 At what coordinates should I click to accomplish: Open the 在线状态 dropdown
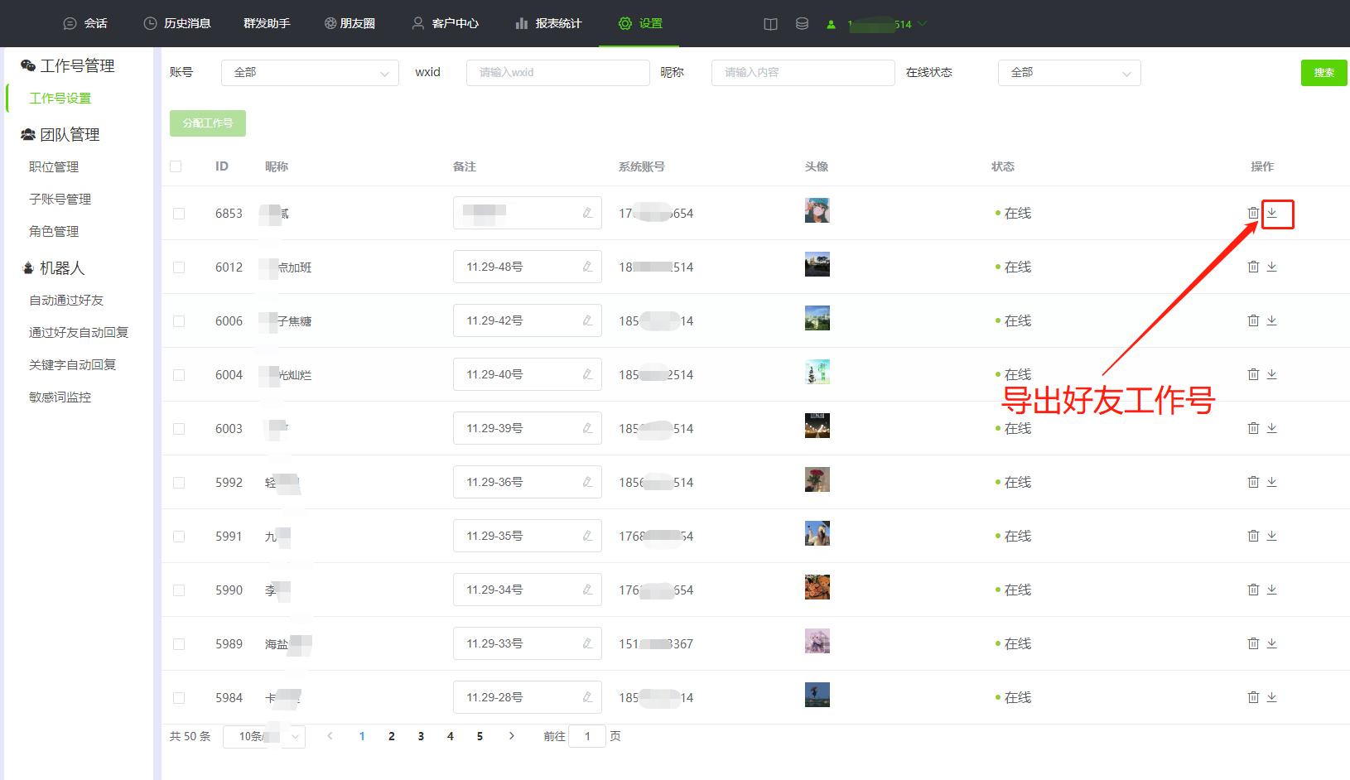[1068, 73]
